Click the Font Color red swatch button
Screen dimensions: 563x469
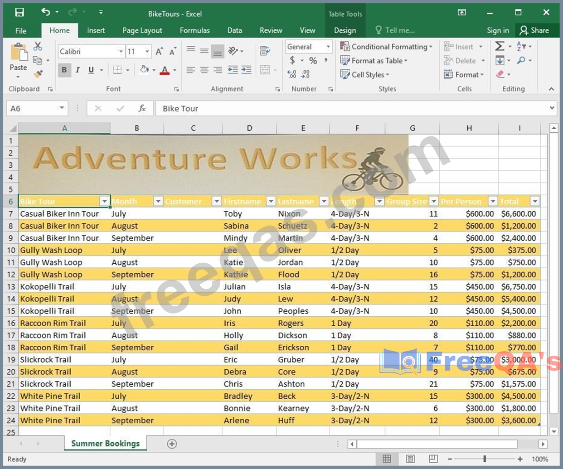click(165, 70)
